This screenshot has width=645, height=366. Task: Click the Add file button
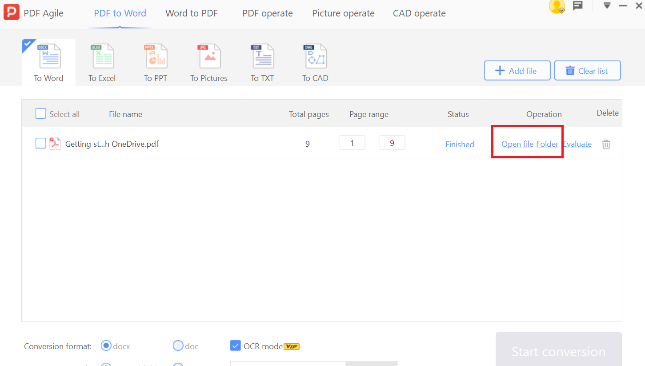(517, 71)
